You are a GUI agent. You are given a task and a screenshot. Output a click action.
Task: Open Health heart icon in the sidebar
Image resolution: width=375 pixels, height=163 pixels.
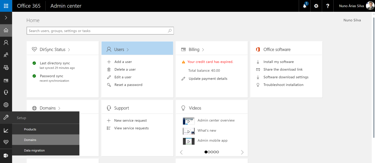coord(6,142)
